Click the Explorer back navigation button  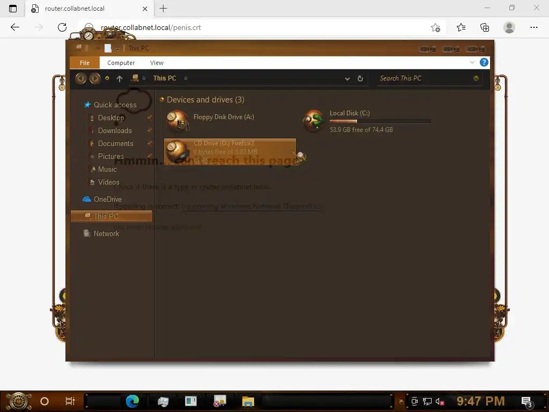click(81, 78)
